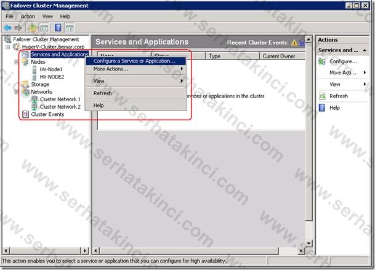Select Cluster Network 2 in the tree

coord(60,107)
